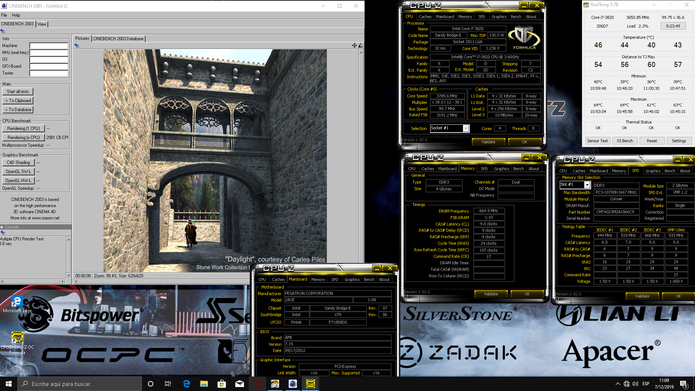The image size is (695, 391).
Task: Switch to the View tab in CINEBENCH
Action: click(x=42, y=24)
